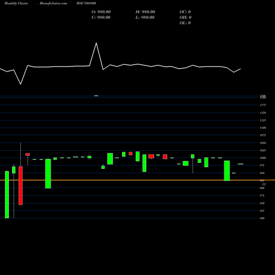Image resolution: width=275 pixels, height=275 pixels.
Task: Click the 800 price axis label
Action: click(x=262, y=218)
